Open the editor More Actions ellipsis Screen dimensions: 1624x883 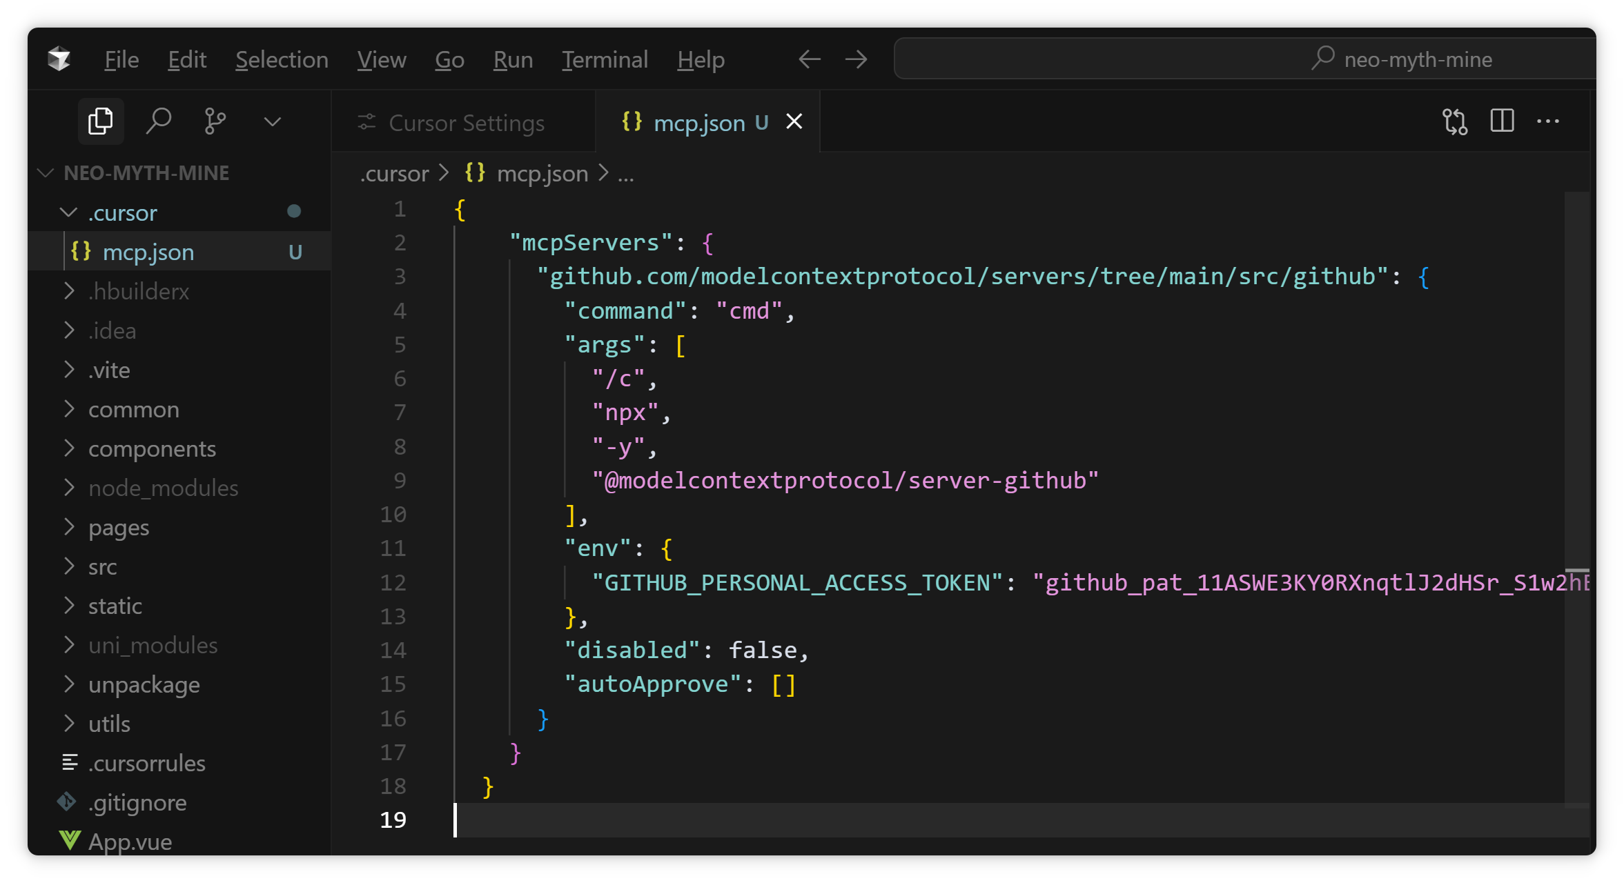[x=1548, y=121]
